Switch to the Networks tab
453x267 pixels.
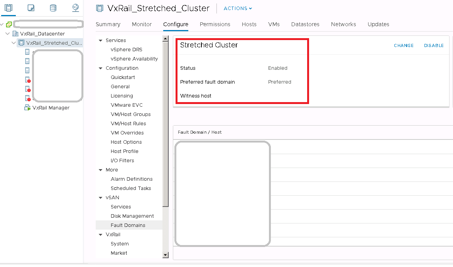(343, 24)
